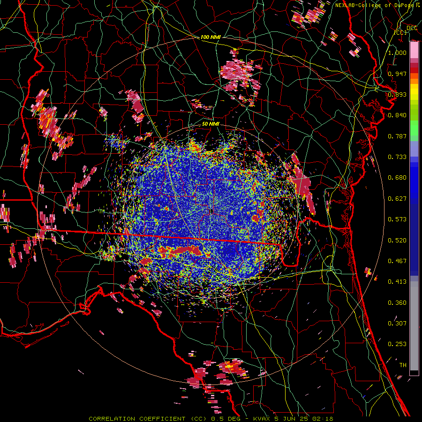Select the 0.787 legend value

pos(397,136)
